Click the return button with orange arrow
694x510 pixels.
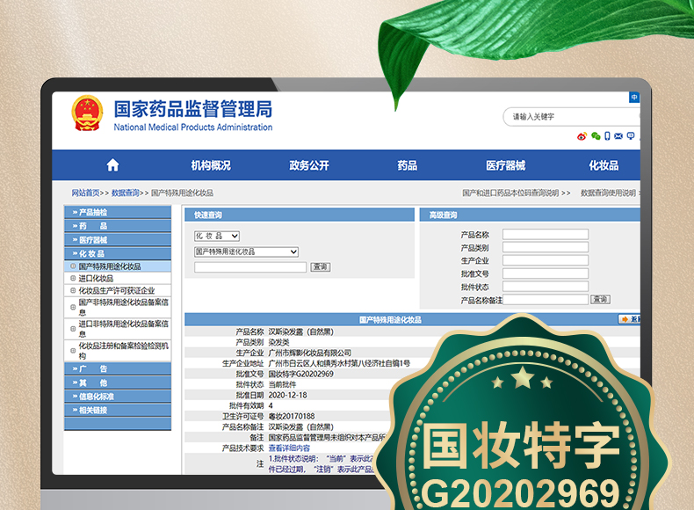coord(629,319)
